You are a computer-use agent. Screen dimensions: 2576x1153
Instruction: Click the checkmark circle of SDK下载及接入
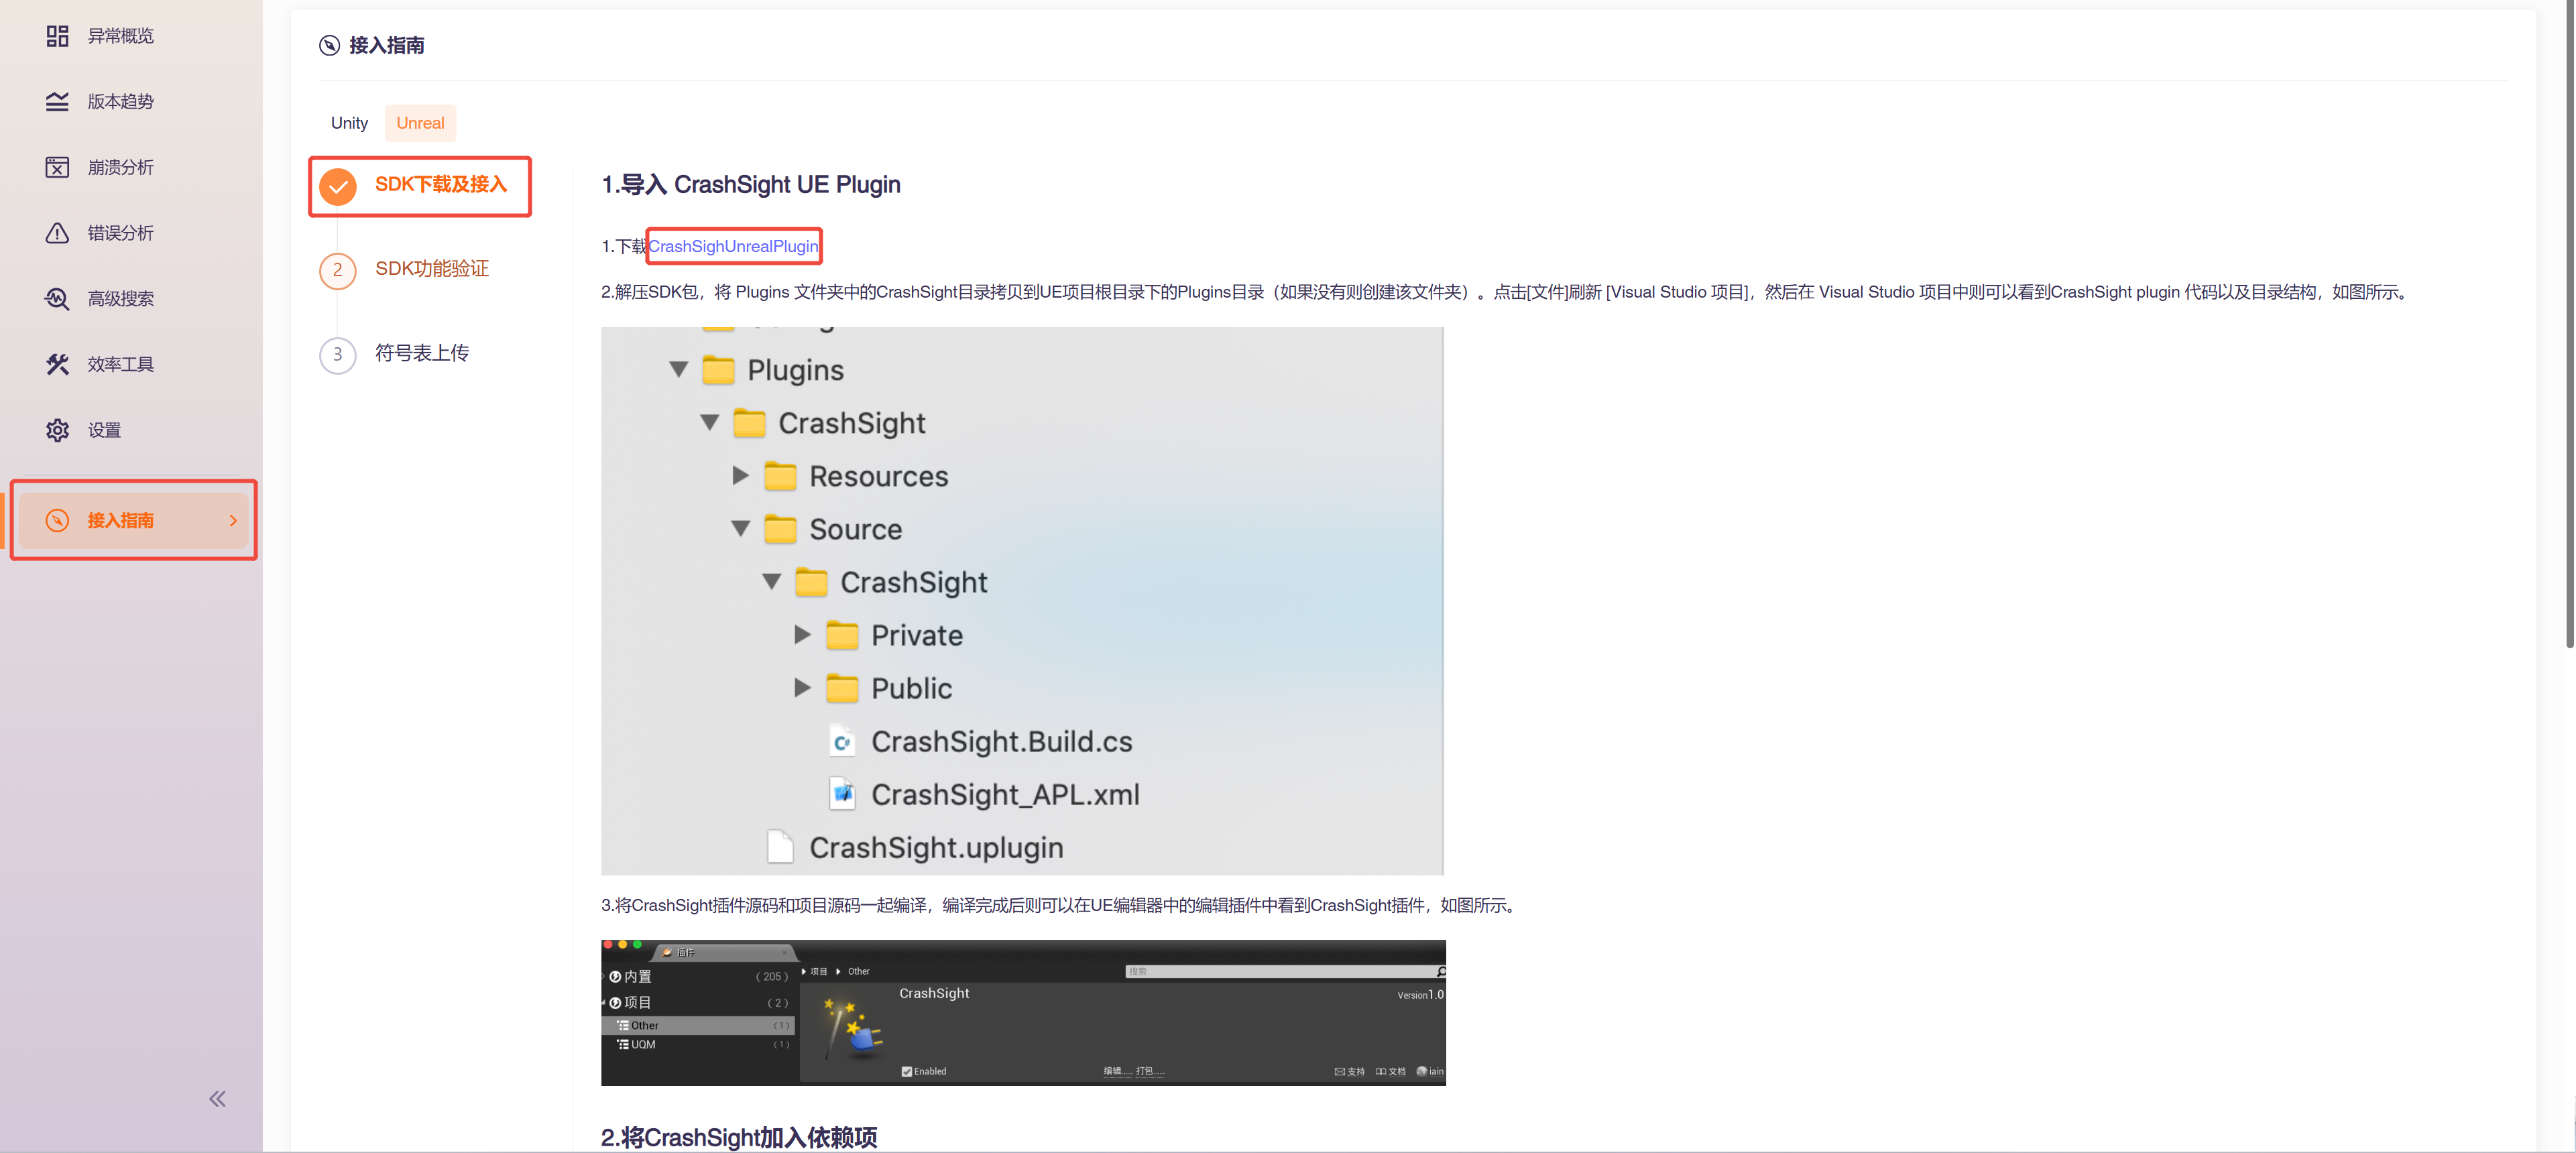[338, 186]
